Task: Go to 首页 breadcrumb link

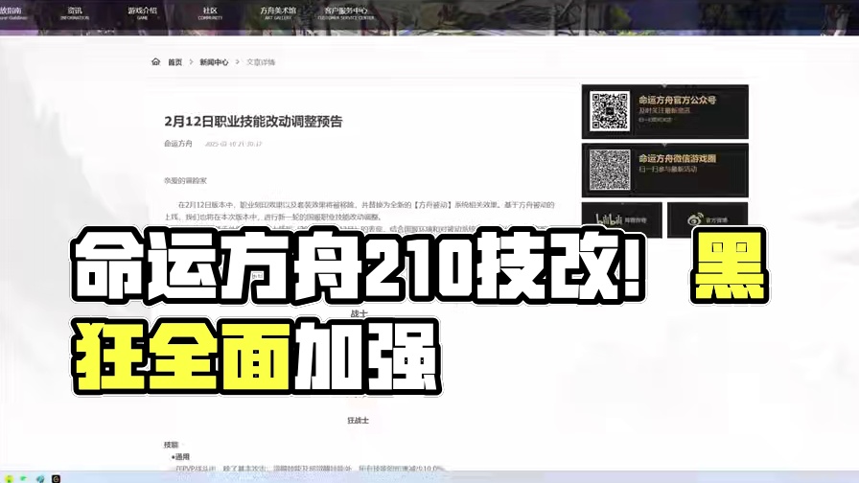Action: pos(174,62)
